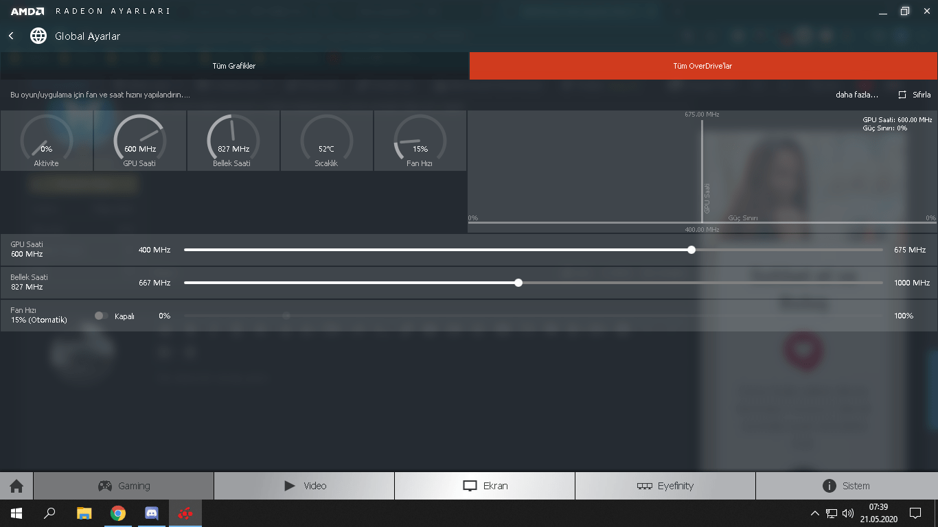Click the Fan Hızı gauge tile
Screen dimensions: 938x527
point(420,141)
